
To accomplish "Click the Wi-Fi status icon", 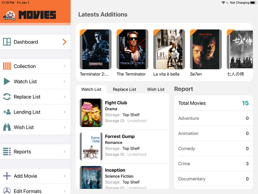I will pyautogui.click(x=223, y=3).
